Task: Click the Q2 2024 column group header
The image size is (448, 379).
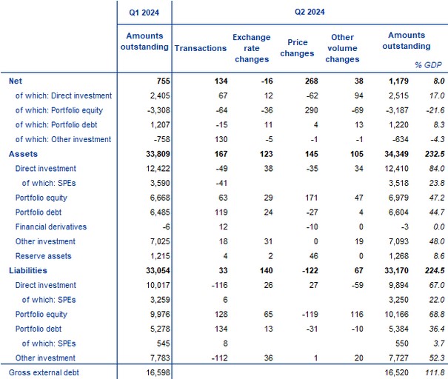Action: point(309,12)
